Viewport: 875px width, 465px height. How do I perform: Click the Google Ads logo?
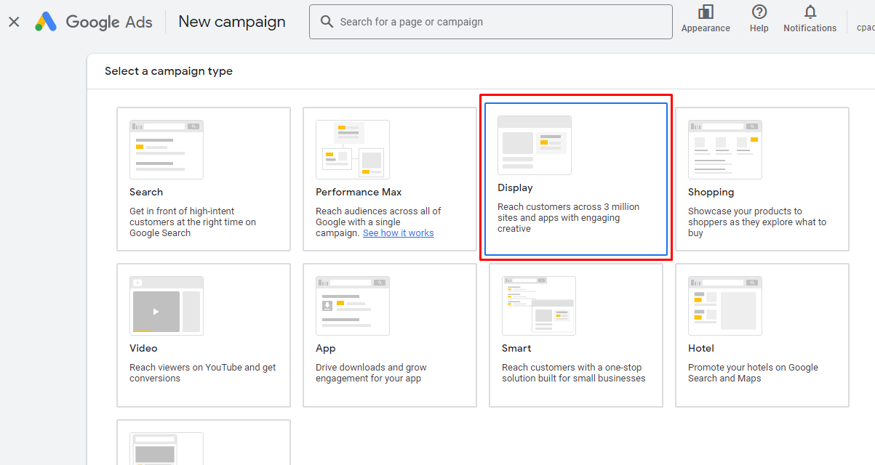point(94,22)
